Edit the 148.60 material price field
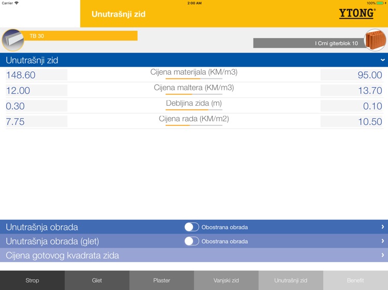This screenshot has height=290, width=388. click(x=36, y=75)
